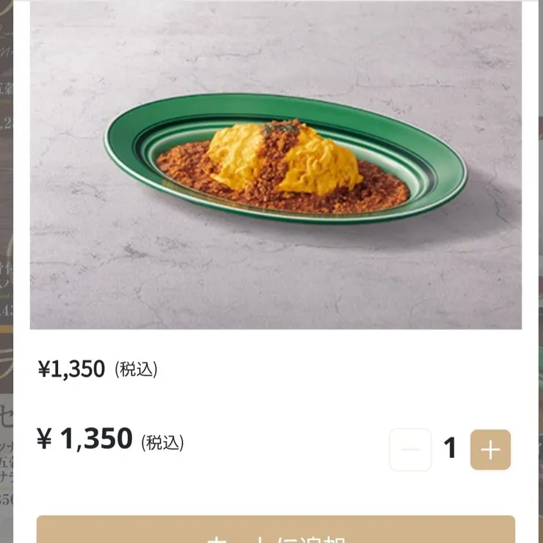Click blank white area below the upper price
543x543 pixels.
[276, 401]
